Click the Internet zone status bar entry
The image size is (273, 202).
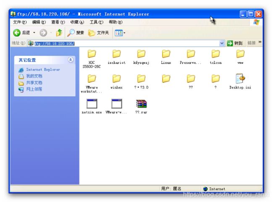point(214,189)
